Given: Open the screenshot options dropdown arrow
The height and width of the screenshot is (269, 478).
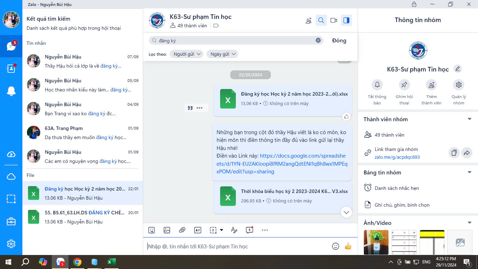Looking at the screenshot, I should [222, 230].
